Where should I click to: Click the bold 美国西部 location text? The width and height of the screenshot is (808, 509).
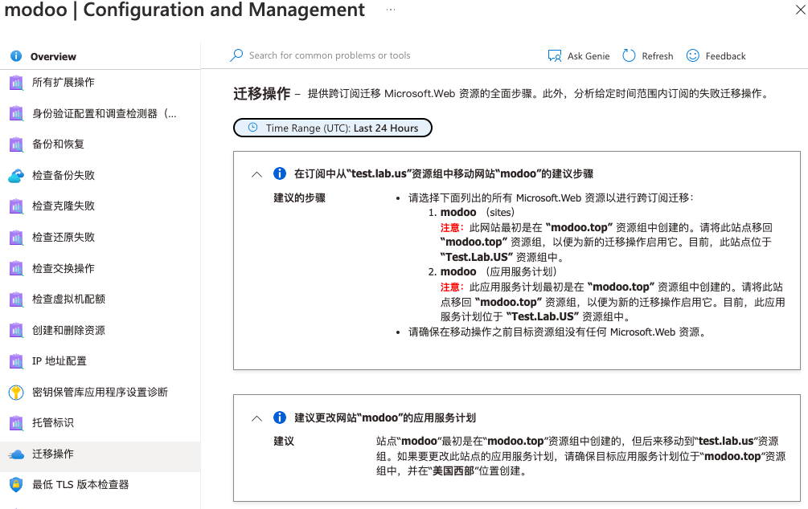(453, 471)
